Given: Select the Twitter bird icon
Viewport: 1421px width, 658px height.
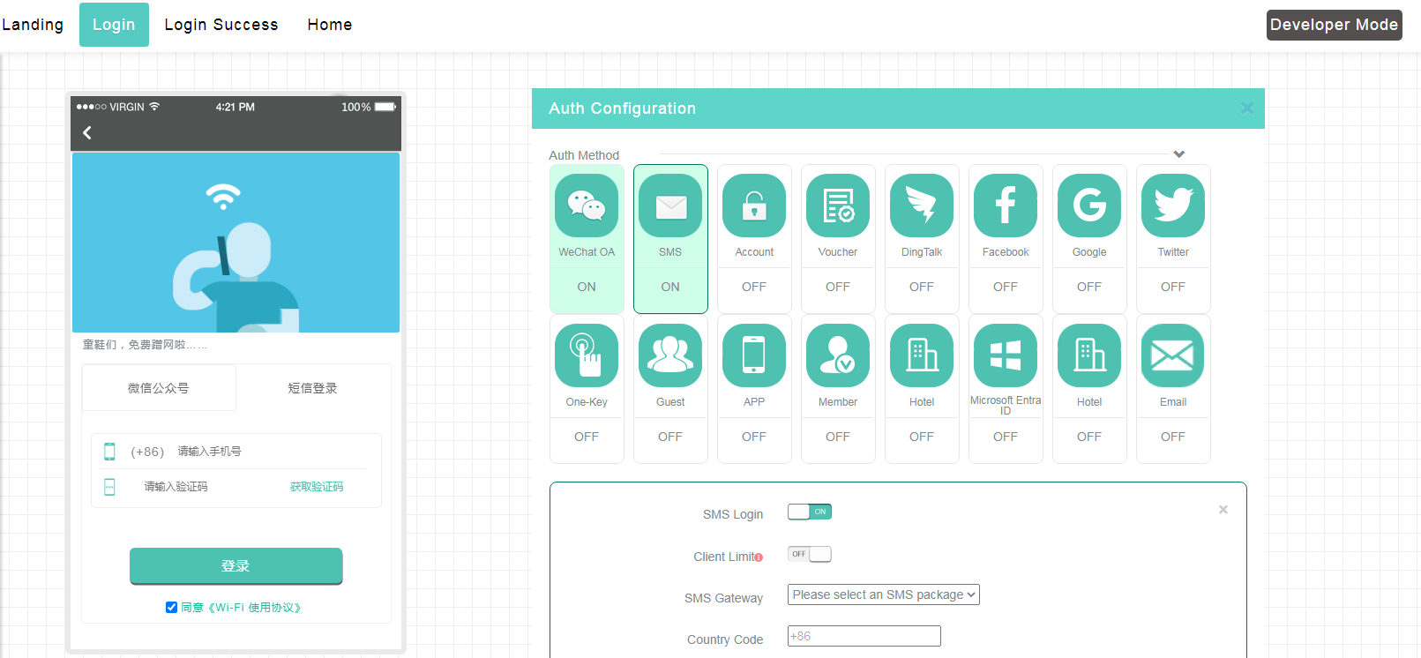Looking at the screenshot, I should [x=1173, y=206].
